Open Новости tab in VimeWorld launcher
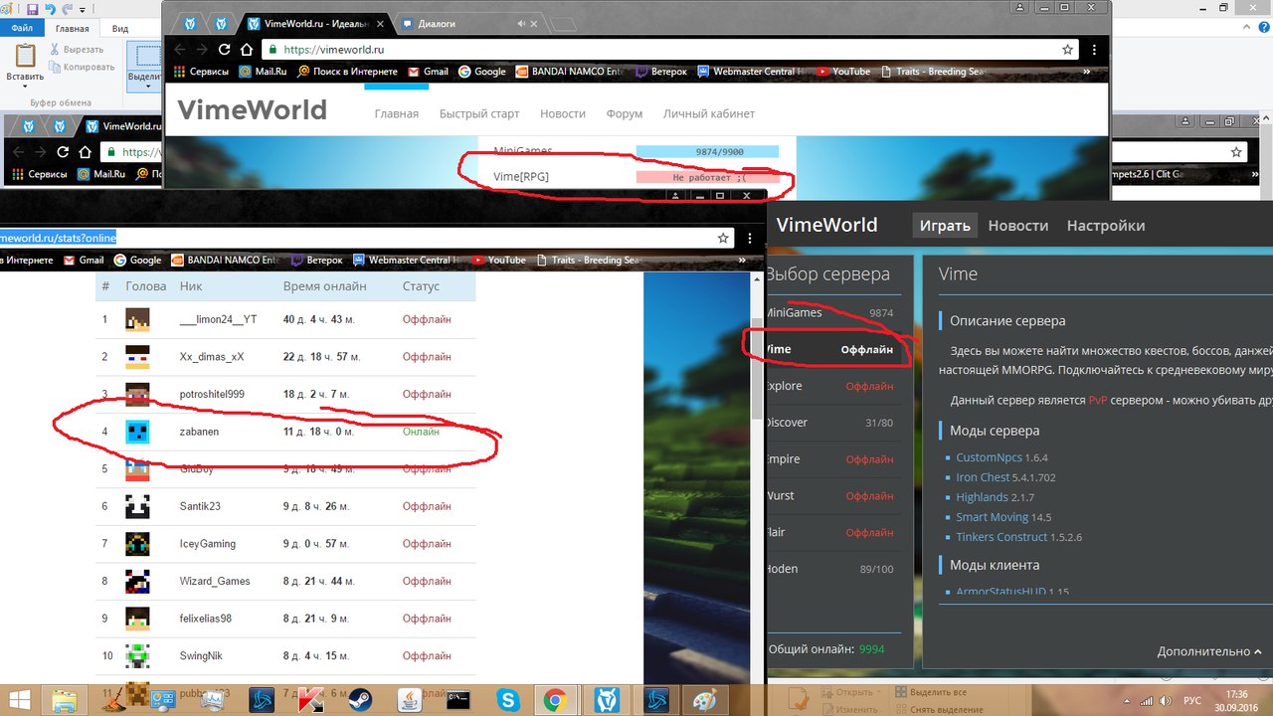1273x716 pixels. [x=1017, y=226]
